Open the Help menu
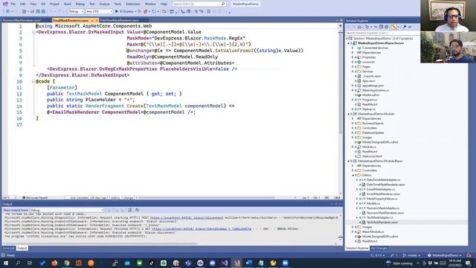Viewport: 476px width, 268px height. pyautogui.click(x=164, y=4)
